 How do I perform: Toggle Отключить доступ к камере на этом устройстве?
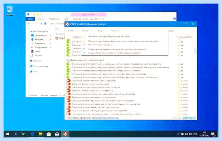68,81
